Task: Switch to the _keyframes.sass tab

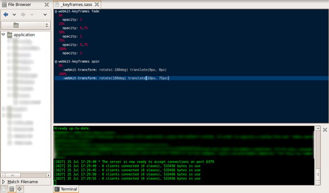Action: (77, 4)
